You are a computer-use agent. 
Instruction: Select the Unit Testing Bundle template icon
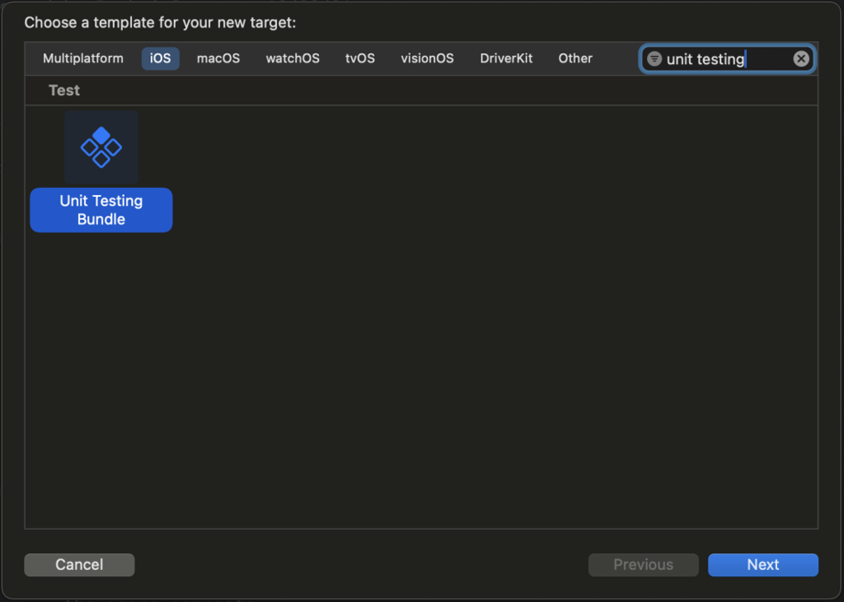pos(101,148)
